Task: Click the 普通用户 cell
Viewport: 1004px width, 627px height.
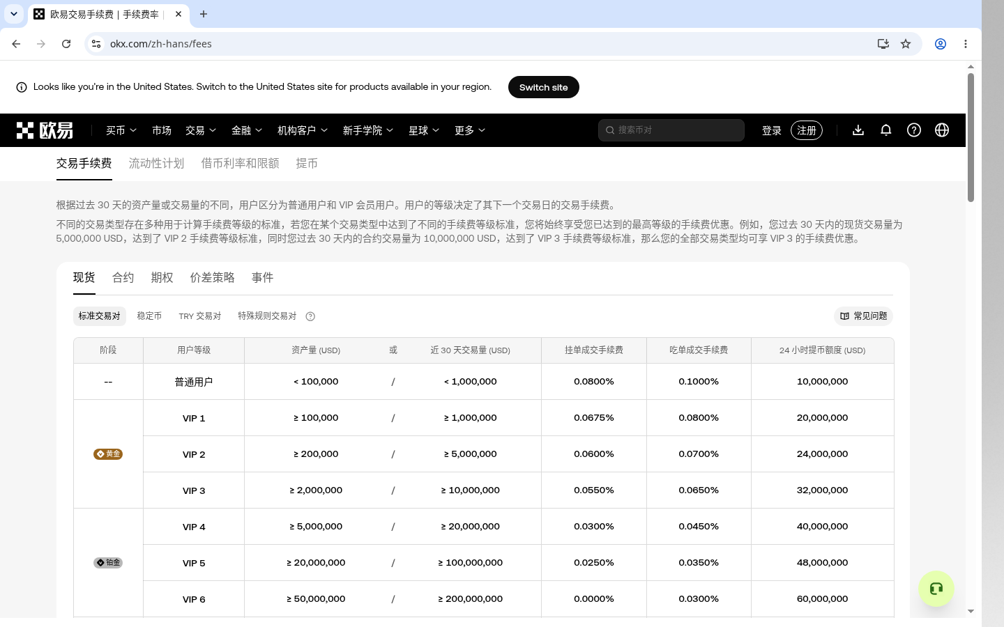Action: pos(194,382)
